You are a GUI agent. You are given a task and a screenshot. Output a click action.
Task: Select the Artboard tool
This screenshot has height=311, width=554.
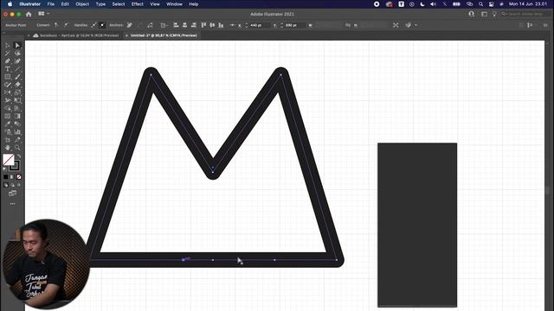pyautogui.click(x=8, y=140)
